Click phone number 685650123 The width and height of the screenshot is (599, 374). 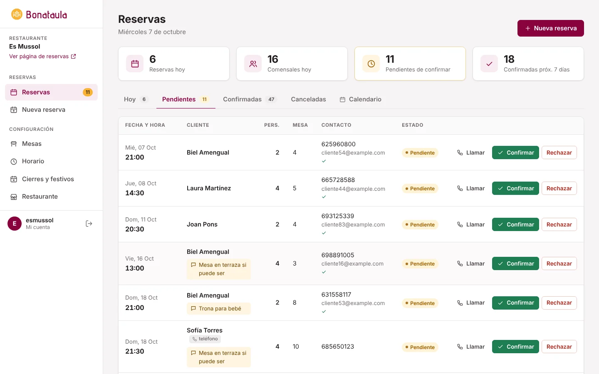[338, 347]
